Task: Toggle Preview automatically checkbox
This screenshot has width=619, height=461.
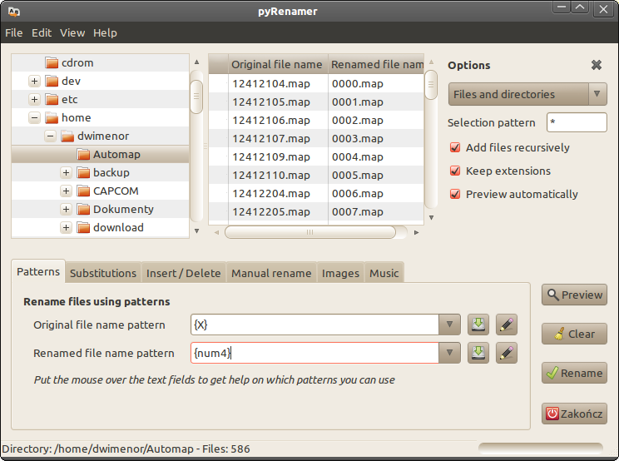Action: click(455, 194)
